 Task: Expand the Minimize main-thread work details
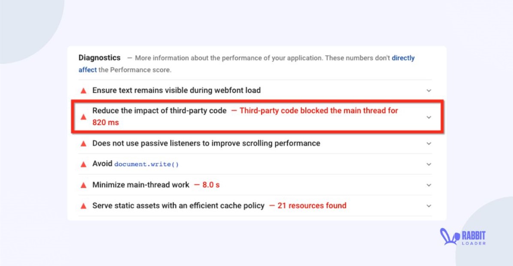pyautogui.click(x=428, y=185)
